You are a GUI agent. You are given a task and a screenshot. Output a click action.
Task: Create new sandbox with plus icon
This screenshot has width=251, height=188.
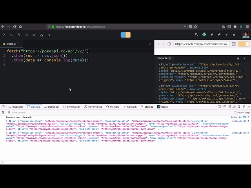[227, 34]
